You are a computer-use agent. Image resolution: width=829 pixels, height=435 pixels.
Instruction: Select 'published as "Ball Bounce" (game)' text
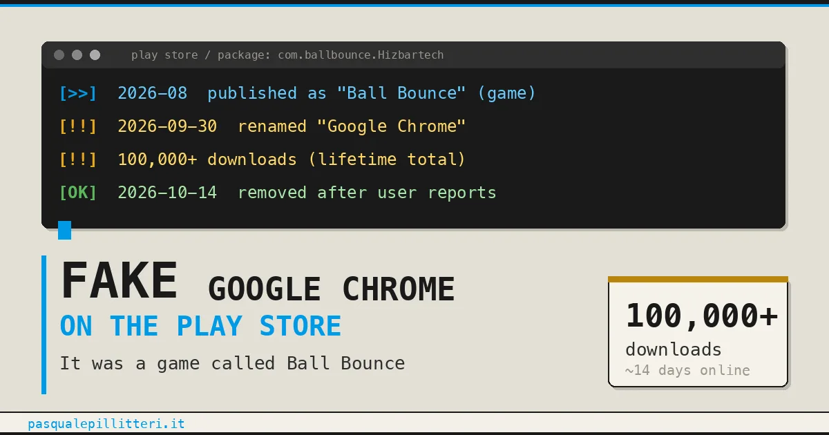(372, 93)
